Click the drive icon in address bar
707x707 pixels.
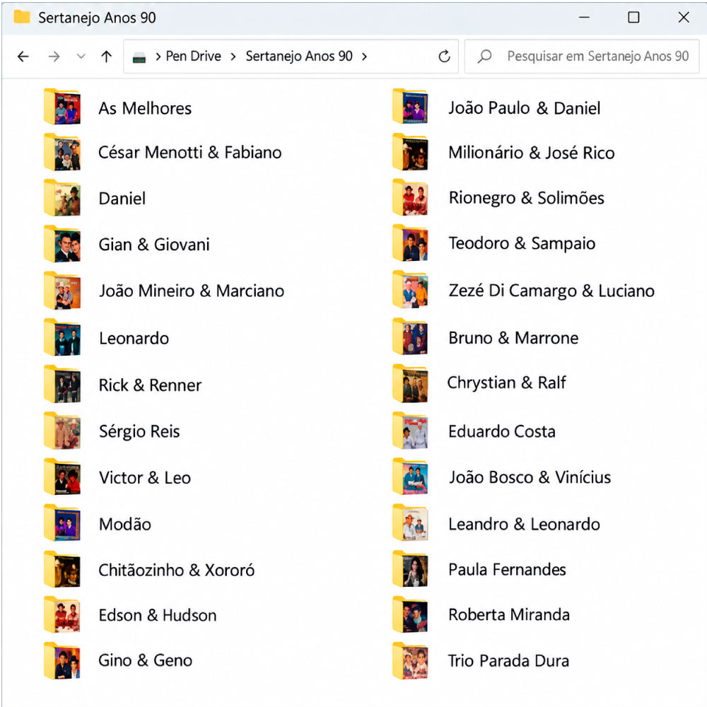pos(139,57)
